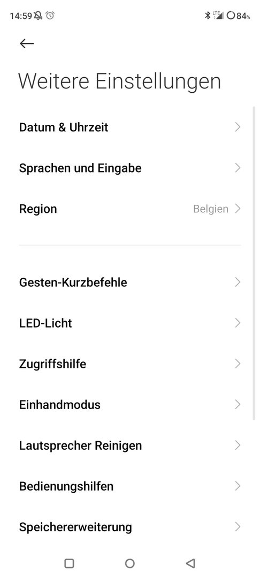Tap the Android back triangle icon
The height and width of the screenshot is (579, 260).
[190, 563]
